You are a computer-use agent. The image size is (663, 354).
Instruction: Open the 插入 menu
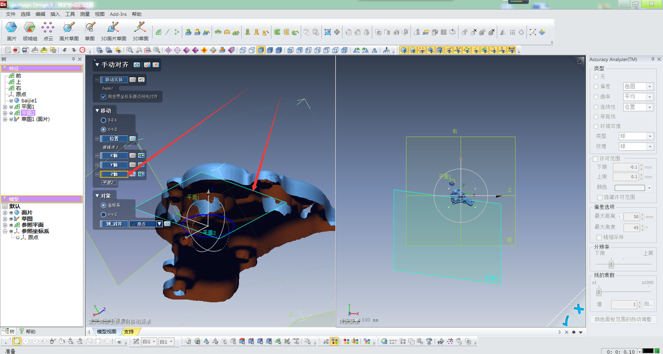point(55,14)
